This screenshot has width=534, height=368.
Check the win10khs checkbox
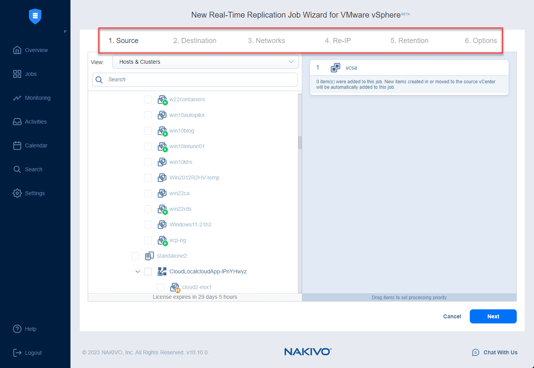point(148,162)
